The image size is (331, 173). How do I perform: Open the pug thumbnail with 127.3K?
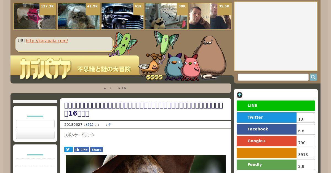coord(35,16)
